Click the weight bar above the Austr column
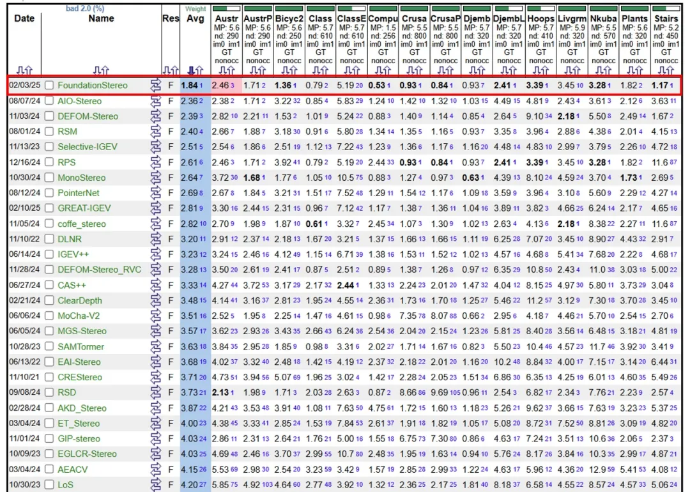This screenshot has height=492, width=690. 227,8
